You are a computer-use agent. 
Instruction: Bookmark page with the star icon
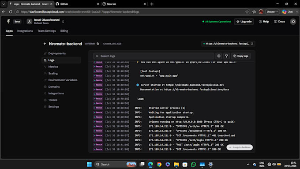pyautogui.click(x=247, y=11)
